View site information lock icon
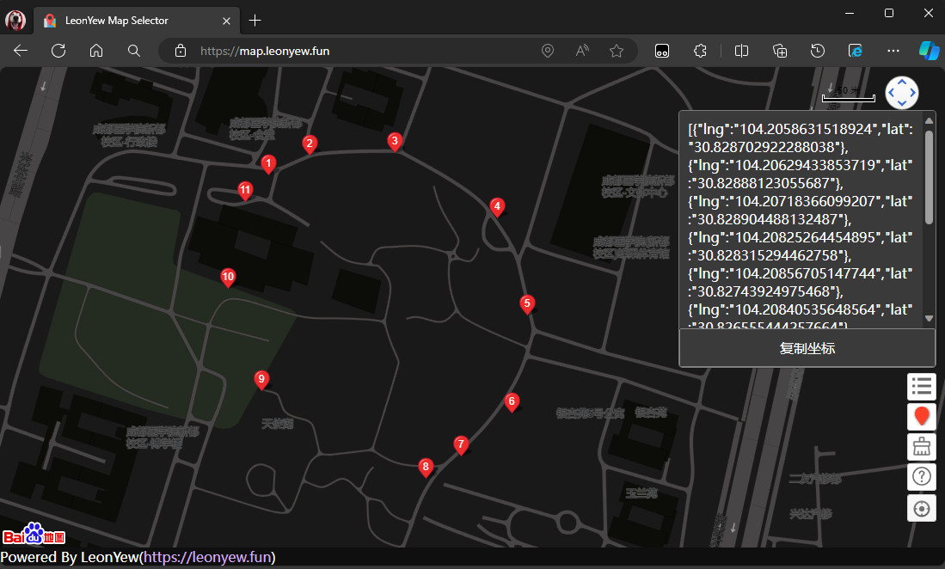 (181, 52)
